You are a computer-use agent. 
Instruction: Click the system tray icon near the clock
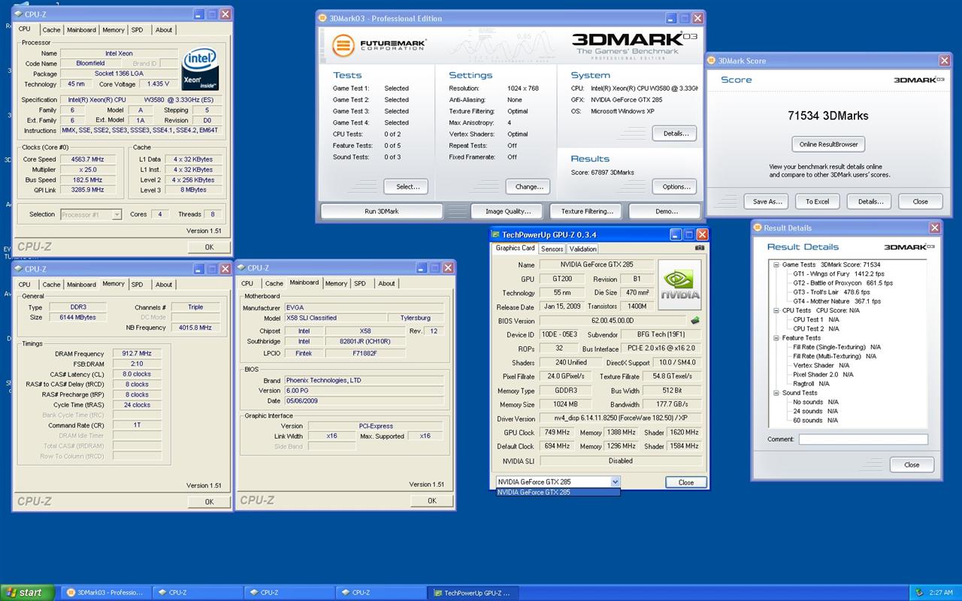(x=919, y=593)
